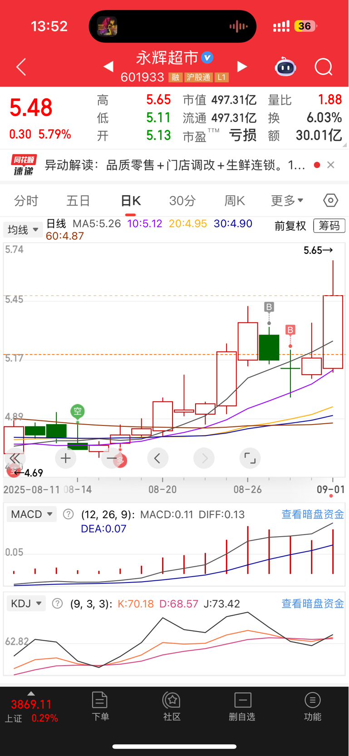
Task: Open 更多 period dropdown
Action: pyautogui.click(x=287, y=200)
